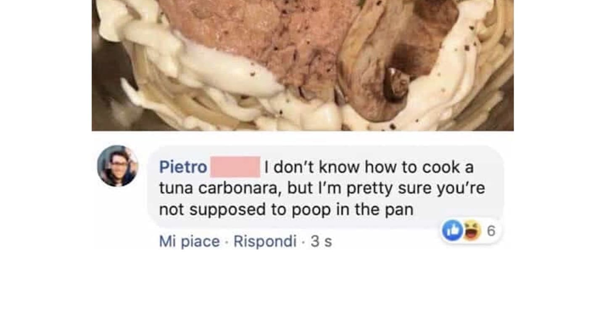Image resolution: width=596 pixels, height=327 pixels.
Task: Click the 3 s comment timestamp
Action: 321,241
